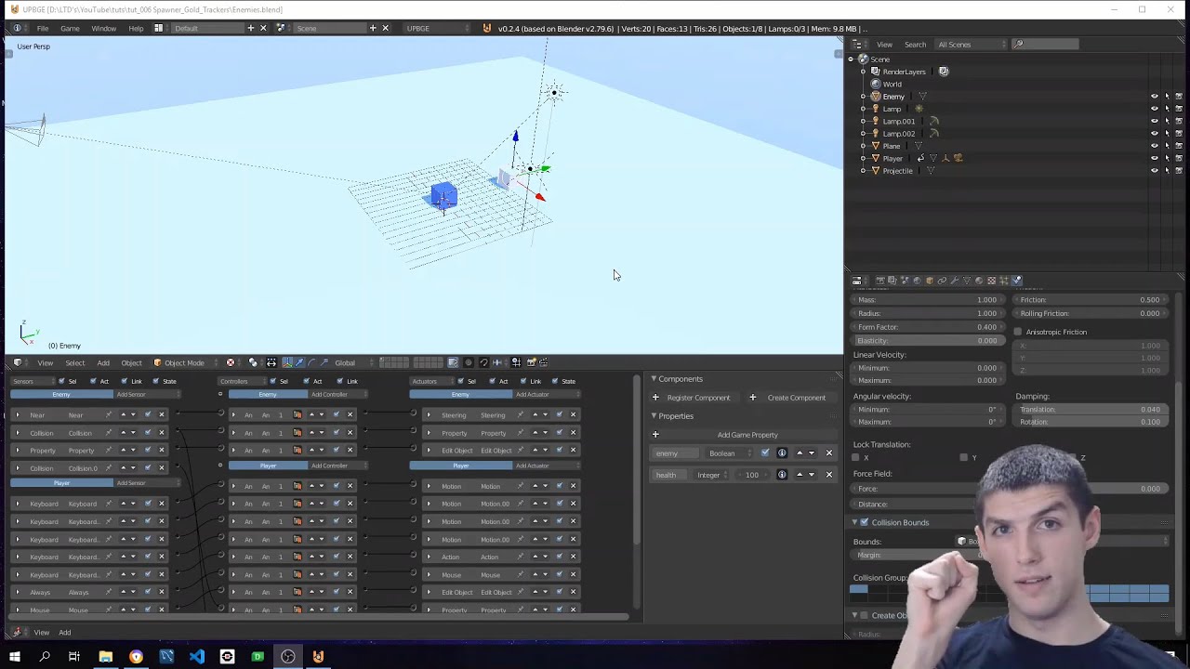
Task: Collapse the Components panel
Action: (654, 379)
